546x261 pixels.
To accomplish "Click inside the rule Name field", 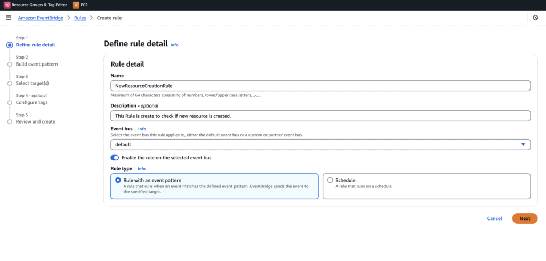I will click(x=320, y=86).
